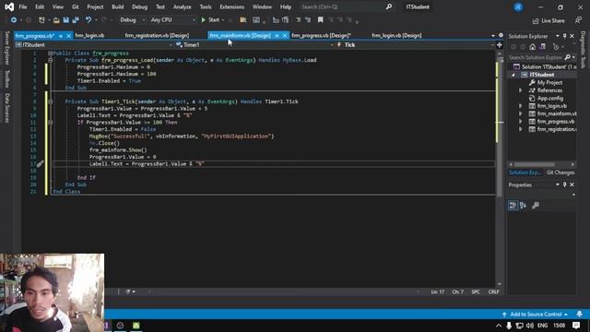Open the Debug configuration dropdown

(144, 20)
